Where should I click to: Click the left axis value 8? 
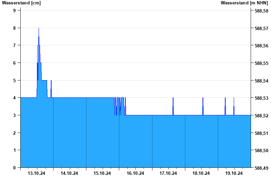coord(14,28)
